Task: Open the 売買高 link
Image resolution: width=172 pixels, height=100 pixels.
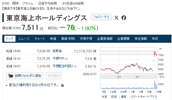Action: 57,51
